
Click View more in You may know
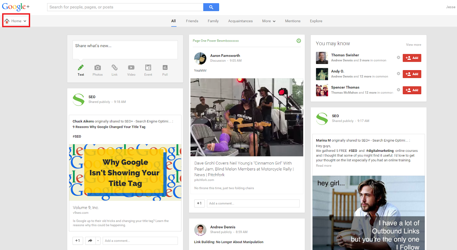click(414, 45)
